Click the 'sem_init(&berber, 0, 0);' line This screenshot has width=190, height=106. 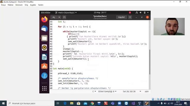(x=73, y=83)
